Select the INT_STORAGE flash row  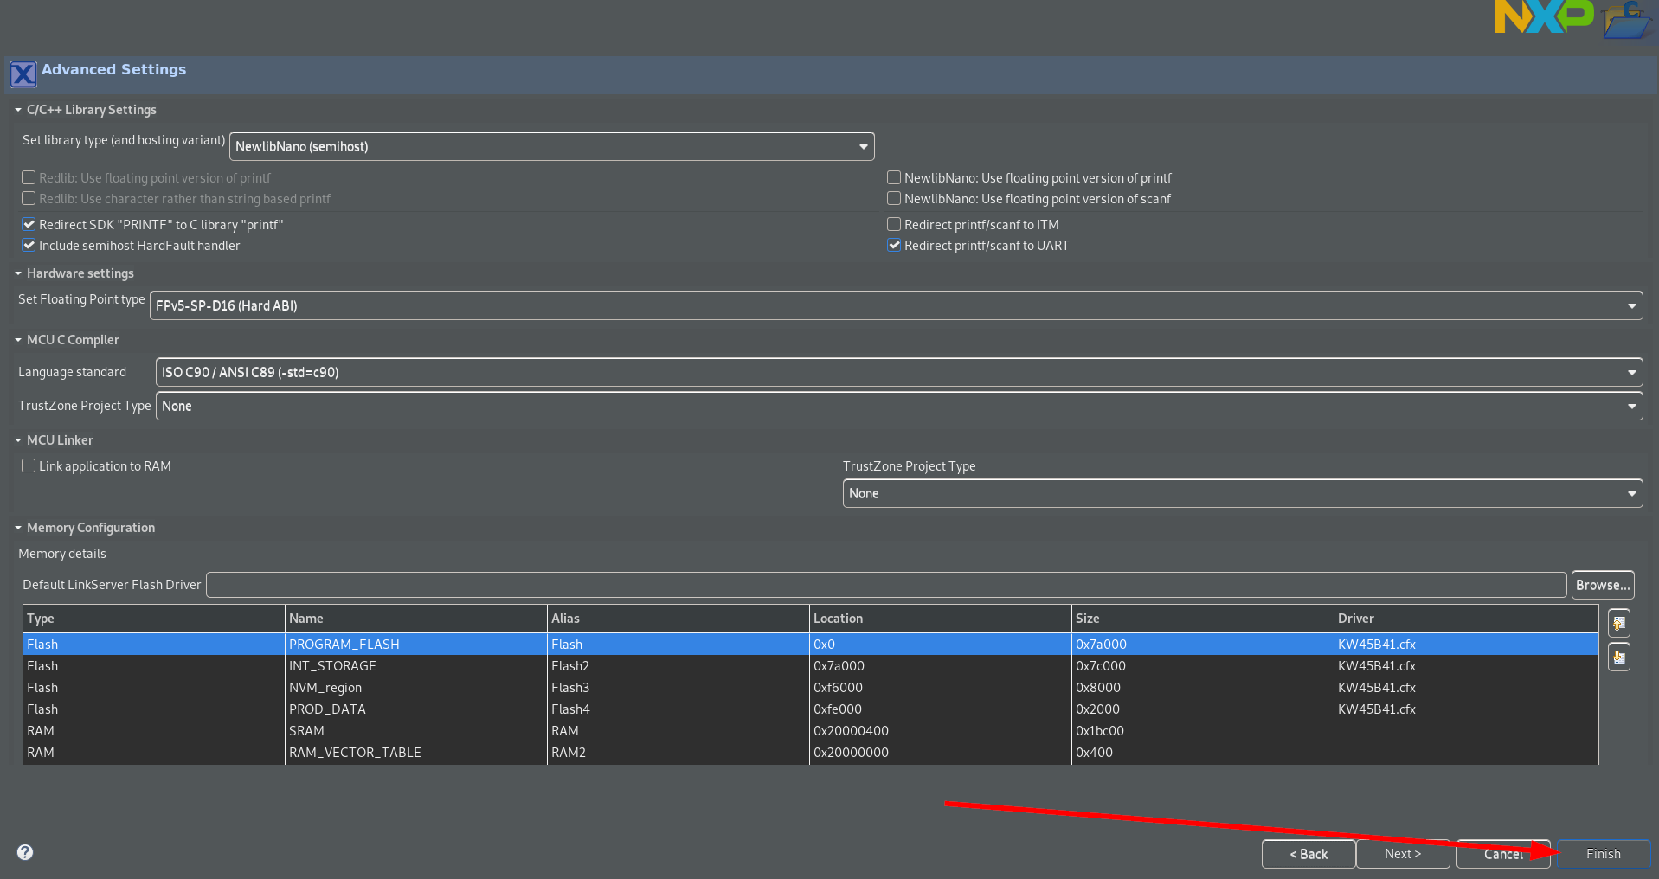[x=415, y=665]
